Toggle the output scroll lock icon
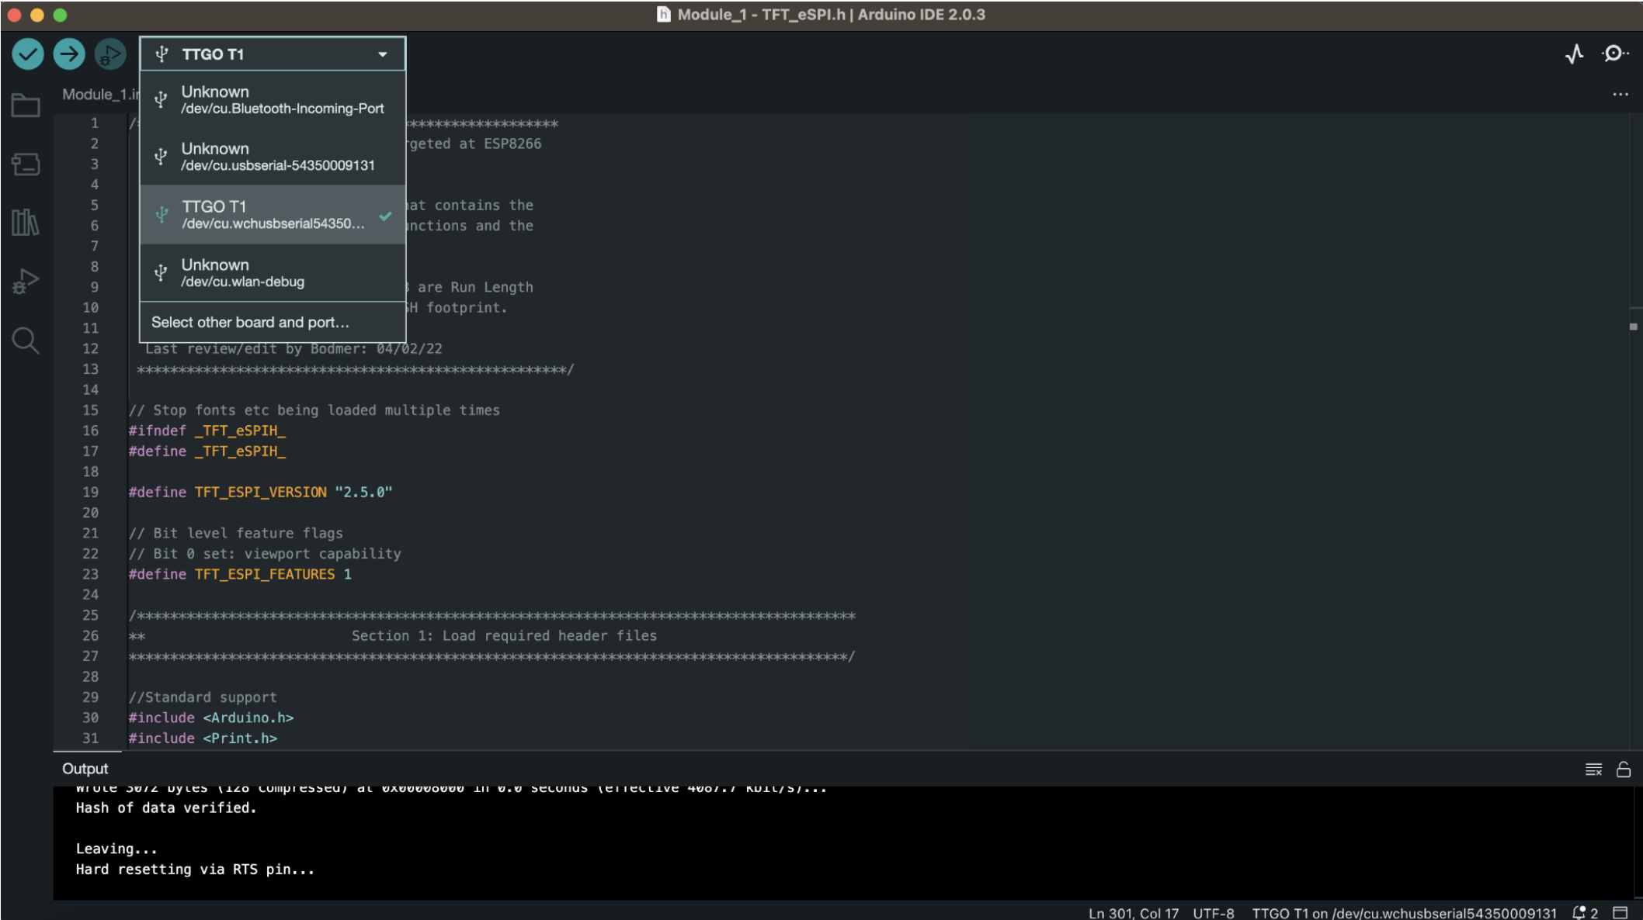Viewport: 1643px width, 920px height. click(x=1624, y=770)
